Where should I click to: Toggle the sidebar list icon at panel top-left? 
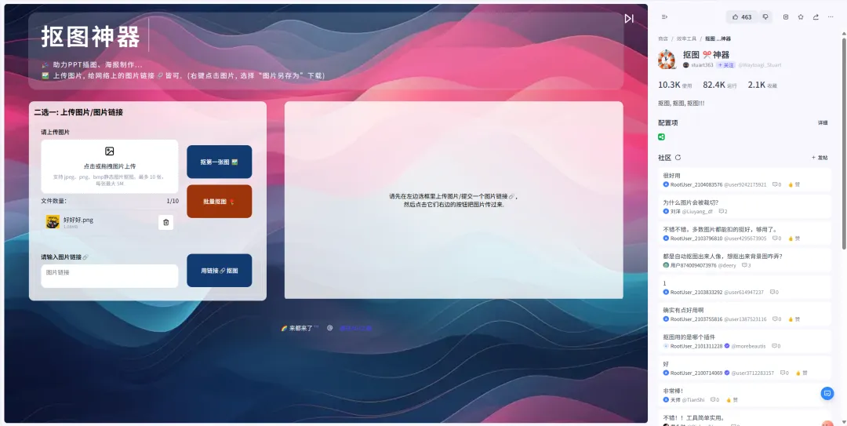(x=664, y=16)
